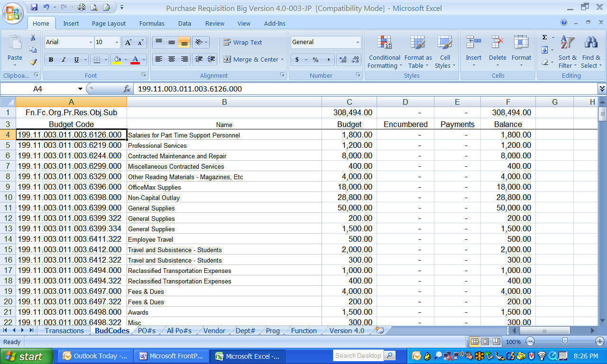
Task: Expand font color options arrow
Action: coord(144,60)
